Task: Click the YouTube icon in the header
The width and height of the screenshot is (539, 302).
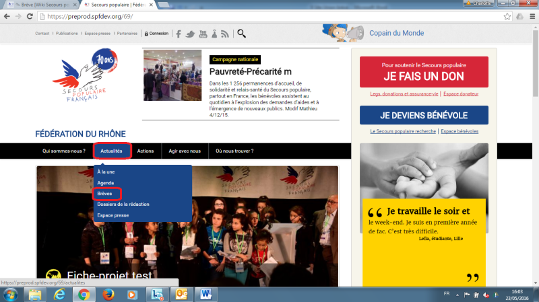Action: coord(203,33)
